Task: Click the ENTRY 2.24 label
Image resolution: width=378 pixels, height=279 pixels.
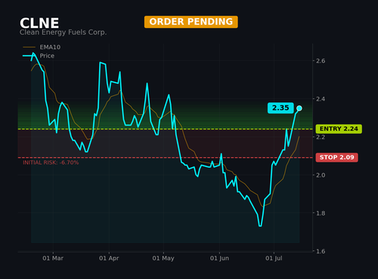Action: pos(339,129)
